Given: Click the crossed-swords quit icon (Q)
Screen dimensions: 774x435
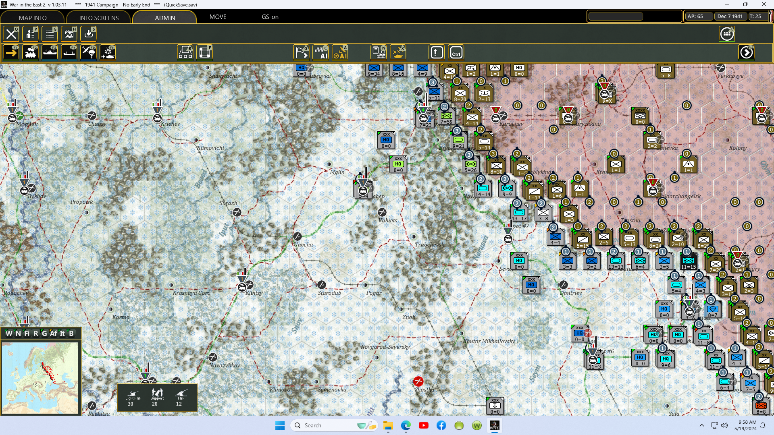Looking at the screenshot, I should point(11,34).
